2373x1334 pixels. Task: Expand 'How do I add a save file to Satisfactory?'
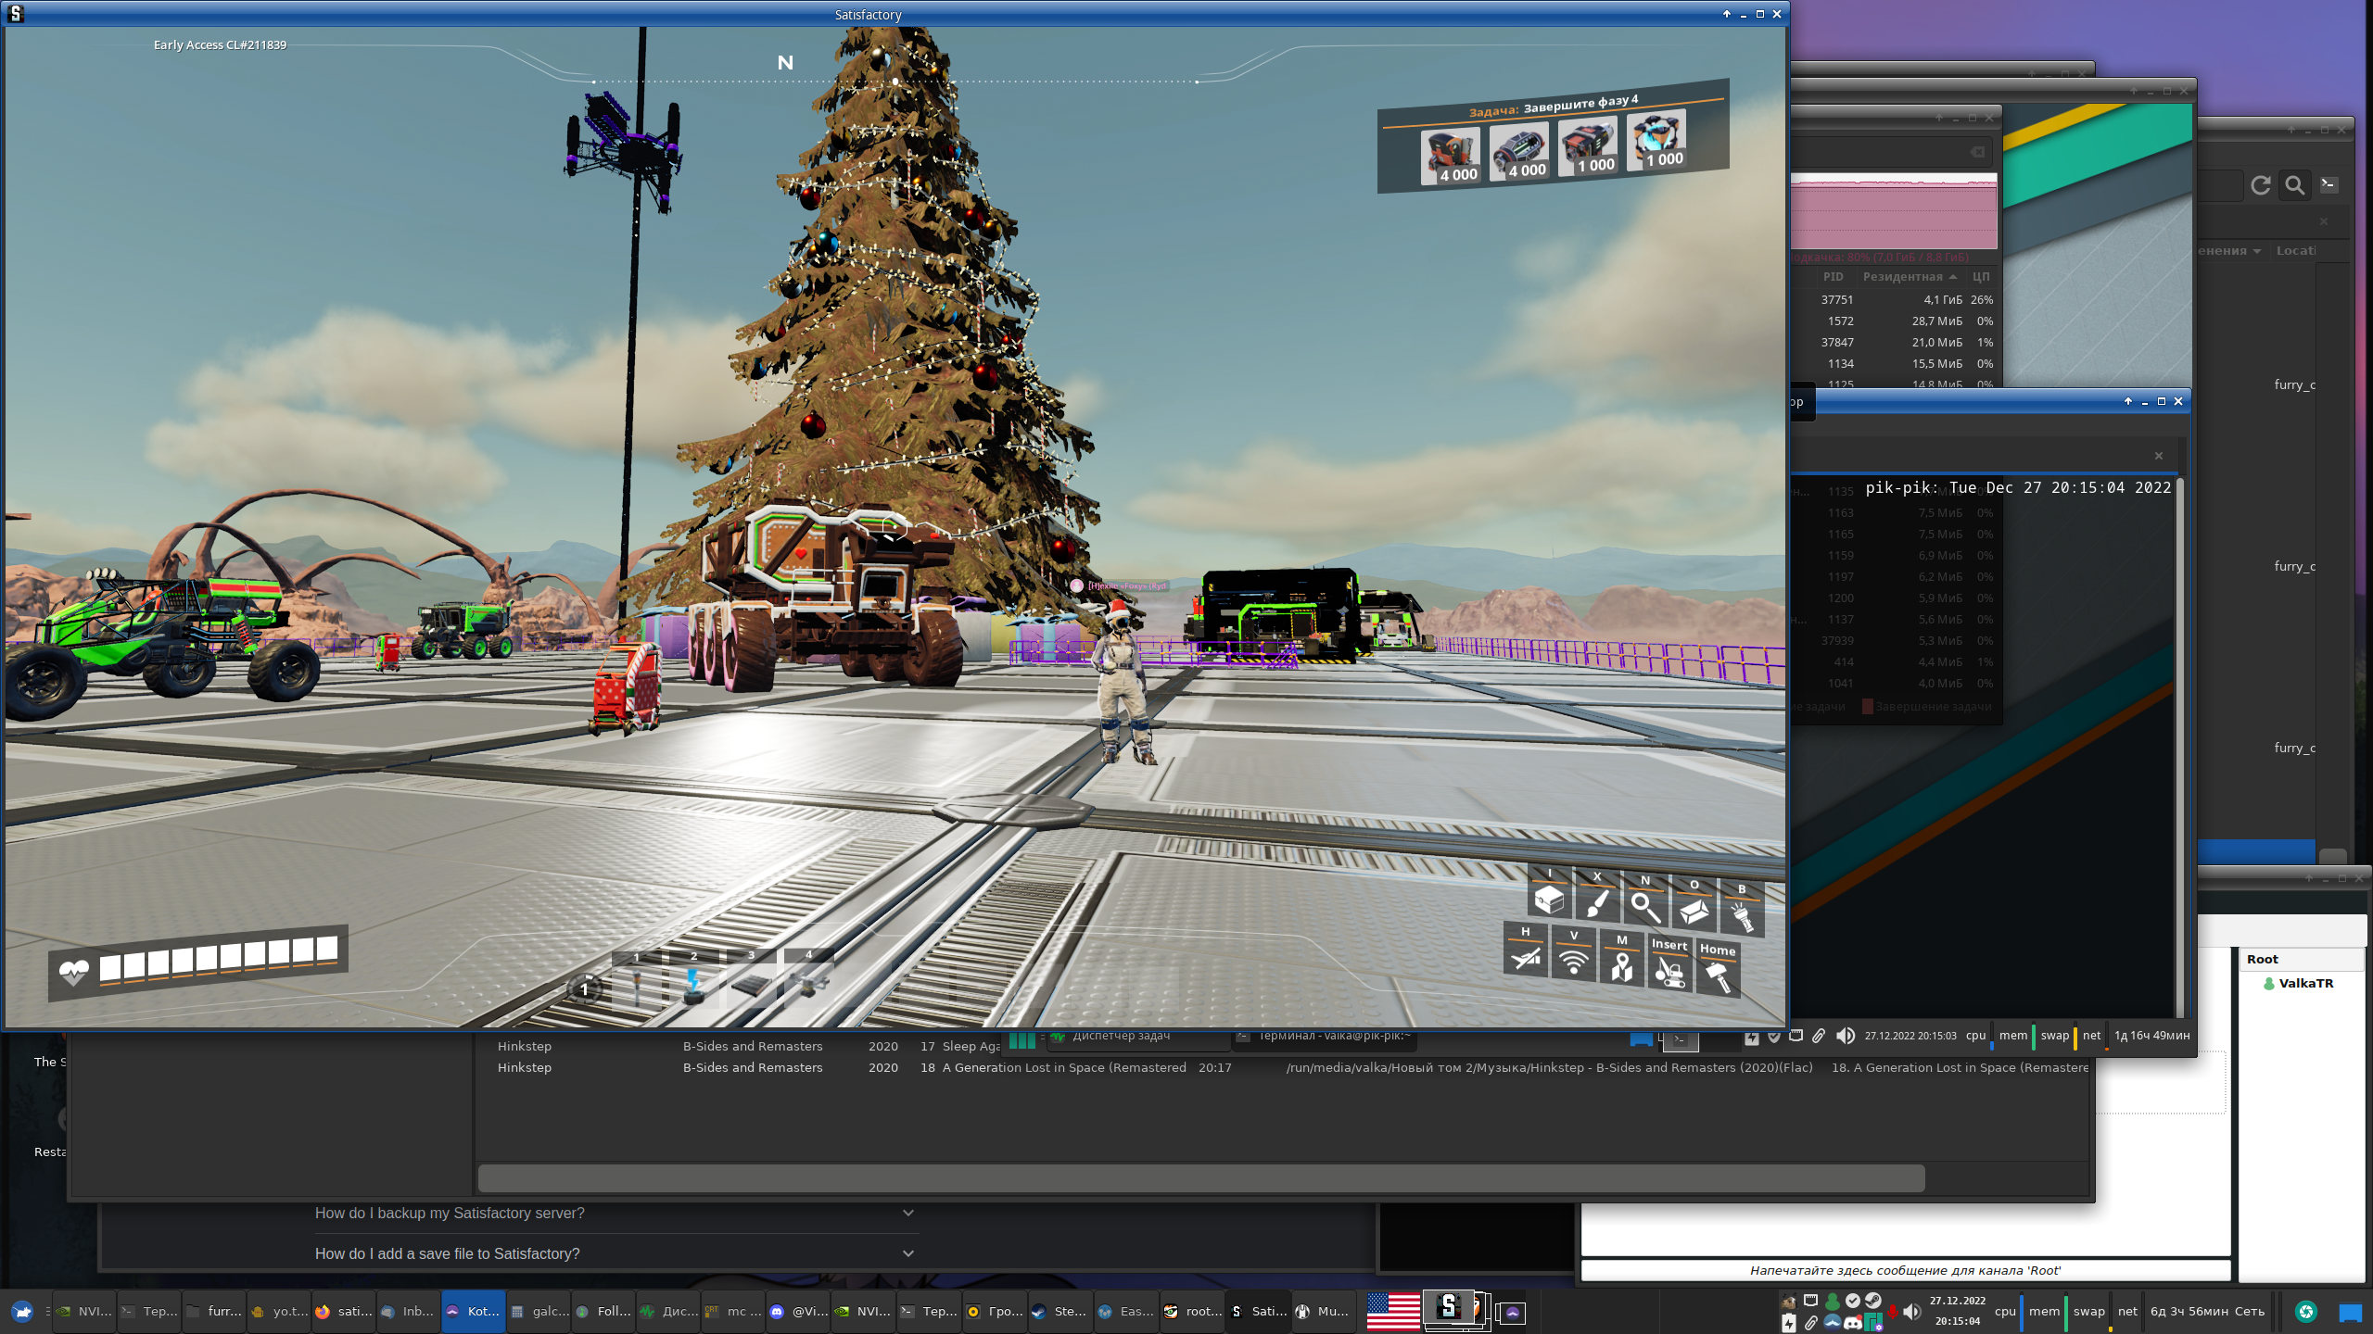[615, 1253]
